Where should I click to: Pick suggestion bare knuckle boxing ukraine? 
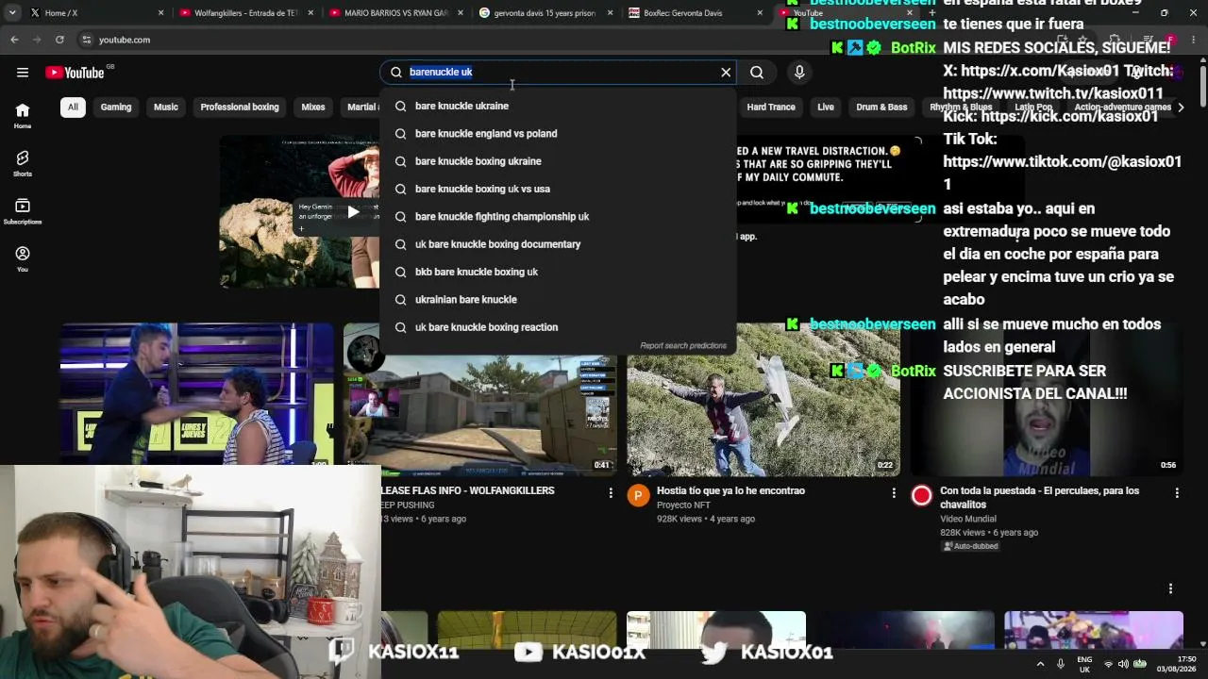coord(558,161)
